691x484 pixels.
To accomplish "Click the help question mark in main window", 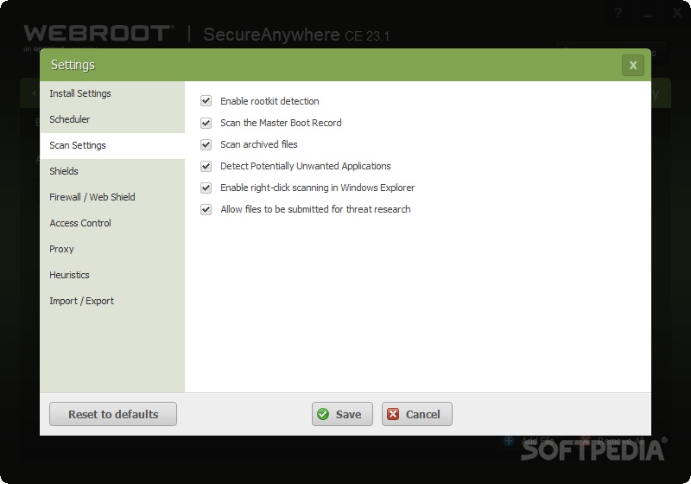I will 618,13.
